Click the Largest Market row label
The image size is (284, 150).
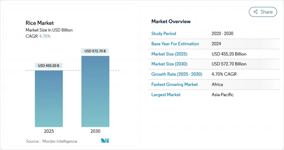coord(166,95)
